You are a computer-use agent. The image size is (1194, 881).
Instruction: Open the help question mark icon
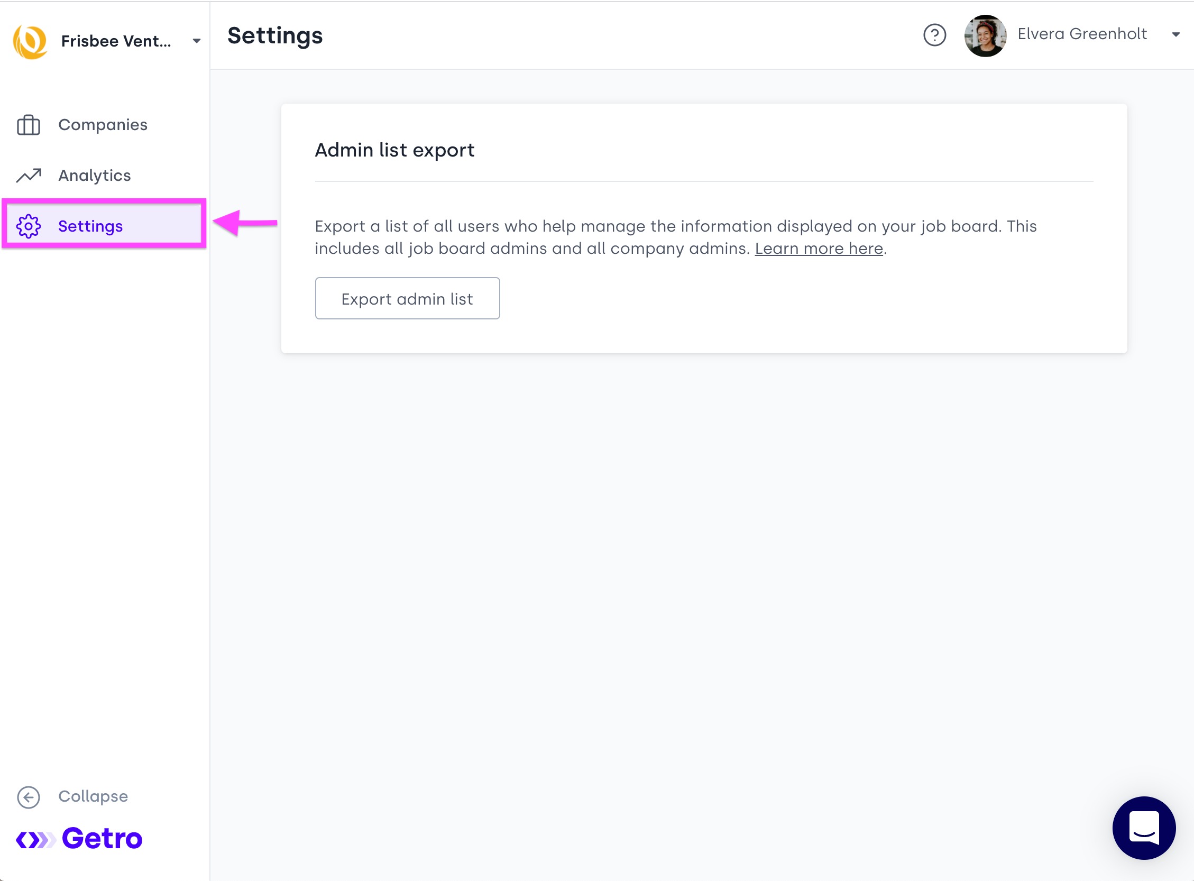coord(934,35)
